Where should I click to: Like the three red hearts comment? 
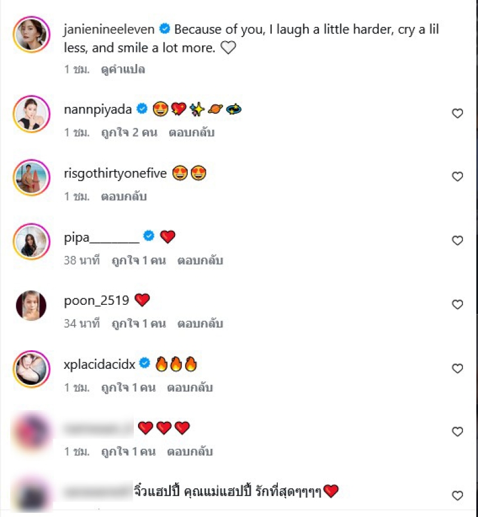pyautogui.click(x=457, y=432)
